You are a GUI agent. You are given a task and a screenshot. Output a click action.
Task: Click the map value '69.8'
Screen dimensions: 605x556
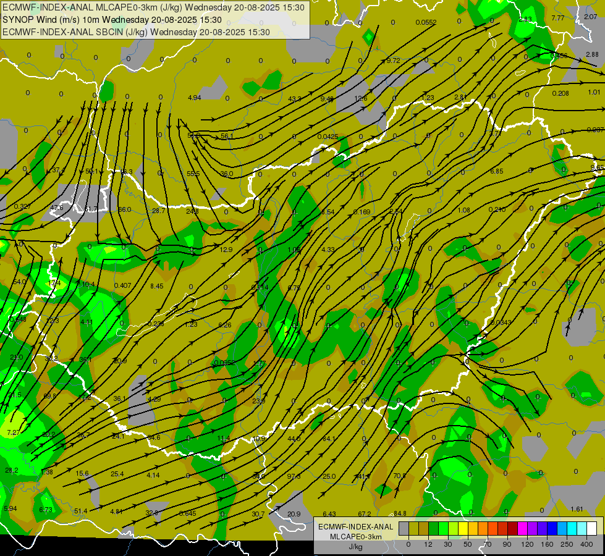(50, 396)
